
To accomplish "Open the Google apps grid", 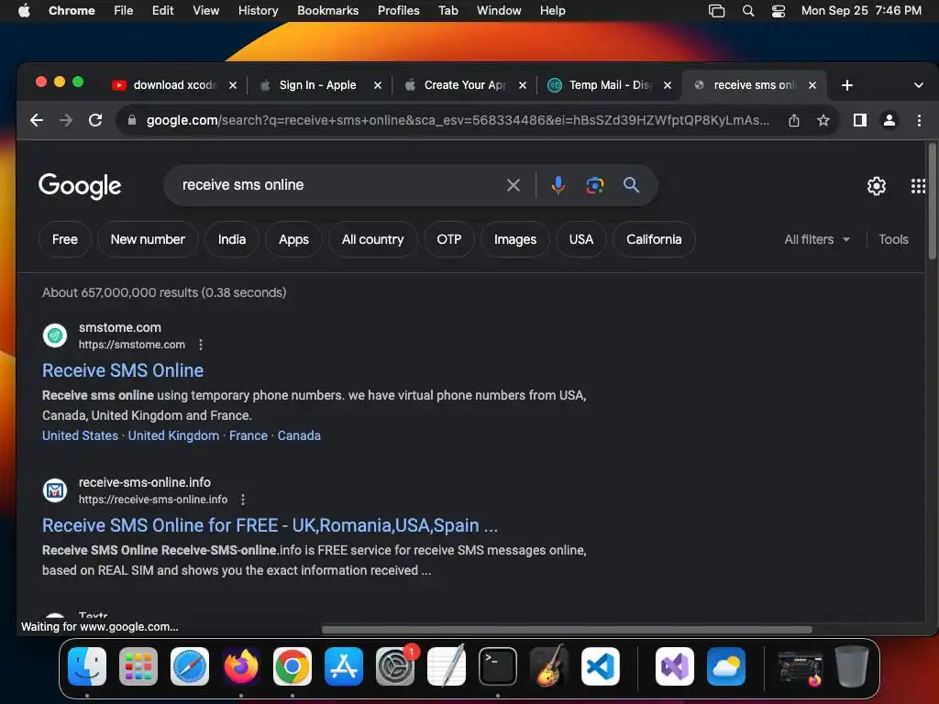I will point(918,186).
